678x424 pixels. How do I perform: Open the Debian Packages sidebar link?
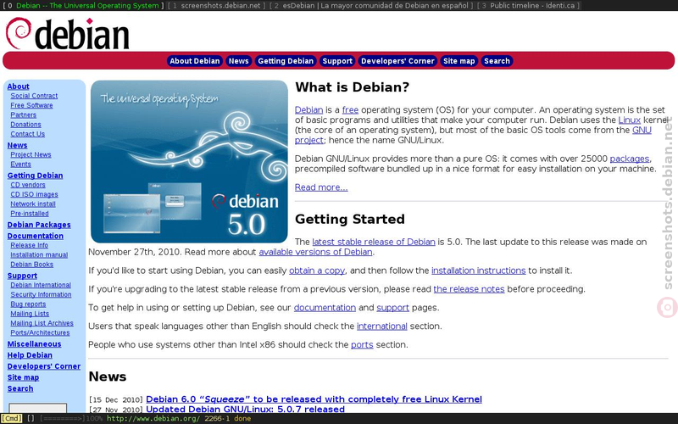click(x=39, y=225)
